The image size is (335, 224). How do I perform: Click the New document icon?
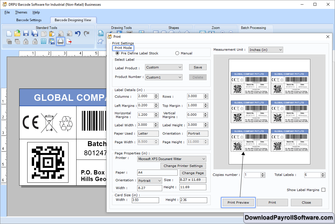tap(9, 34)
